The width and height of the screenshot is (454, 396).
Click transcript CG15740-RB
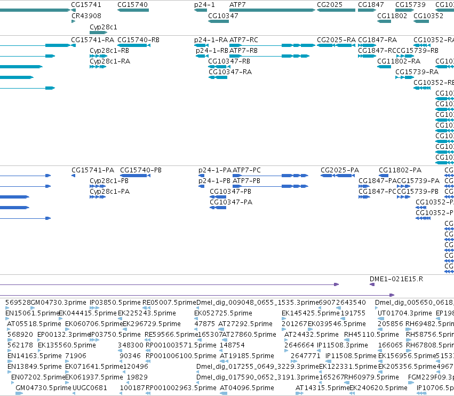pyautogui.click(x=138, y=39)
